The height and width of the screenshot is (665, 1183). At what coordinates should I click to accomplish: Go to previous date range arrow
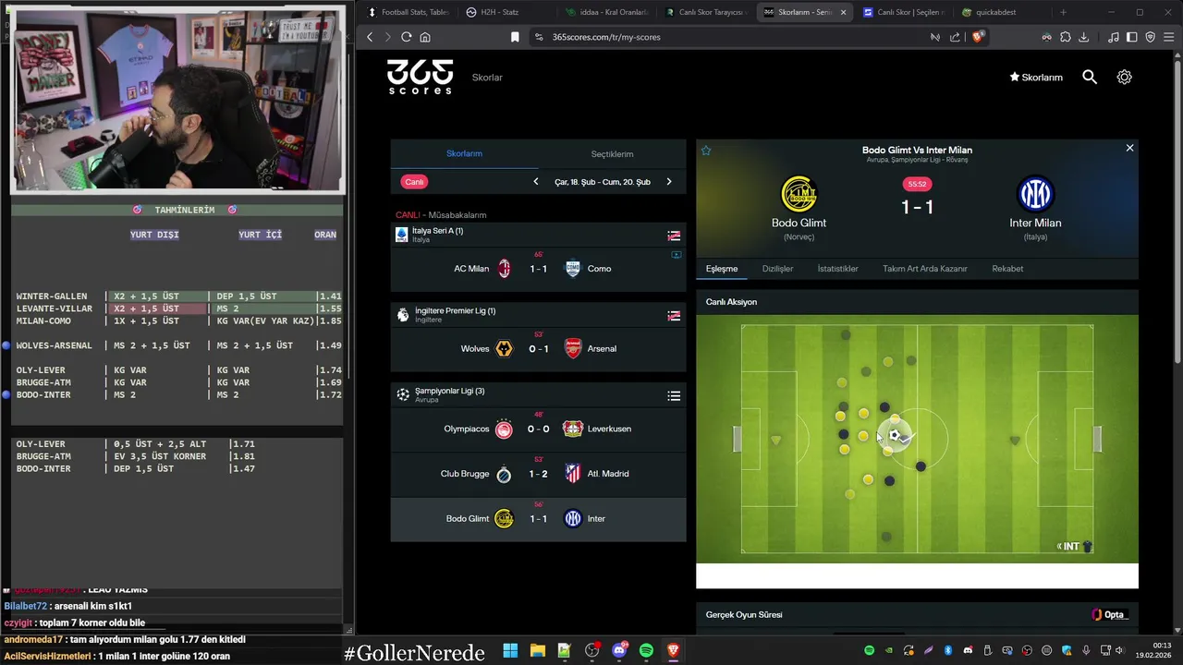click(536, 182)
